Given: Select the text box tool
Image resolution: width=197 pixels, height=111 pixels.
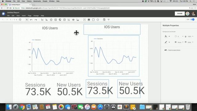Looking at the screenshot, I should pos(84,20).
